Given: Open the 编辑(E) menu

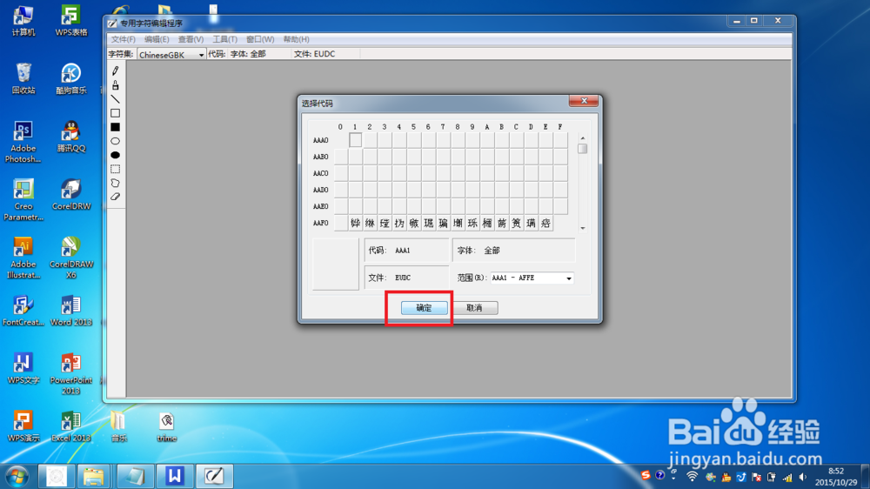Looking at the screenshot, I should 157,39.
